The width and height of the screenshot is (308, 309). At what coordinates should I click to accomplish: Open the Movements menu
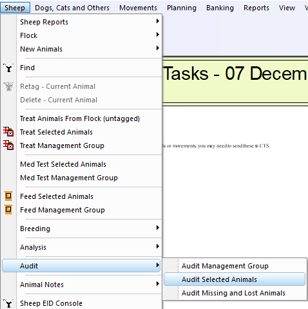point(138,8)
